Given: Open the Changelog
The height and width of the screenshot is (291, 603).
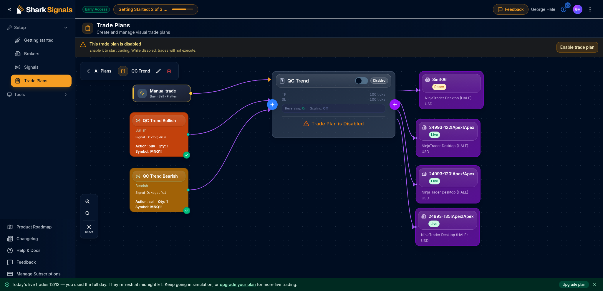Looking at the screenshot, I should 37,239.
